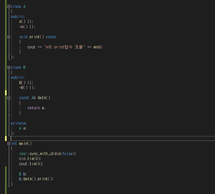The height and width of the screenshot is (194, 215).
Task: Click the 'void print() const' signature
Action: point(37,37)
